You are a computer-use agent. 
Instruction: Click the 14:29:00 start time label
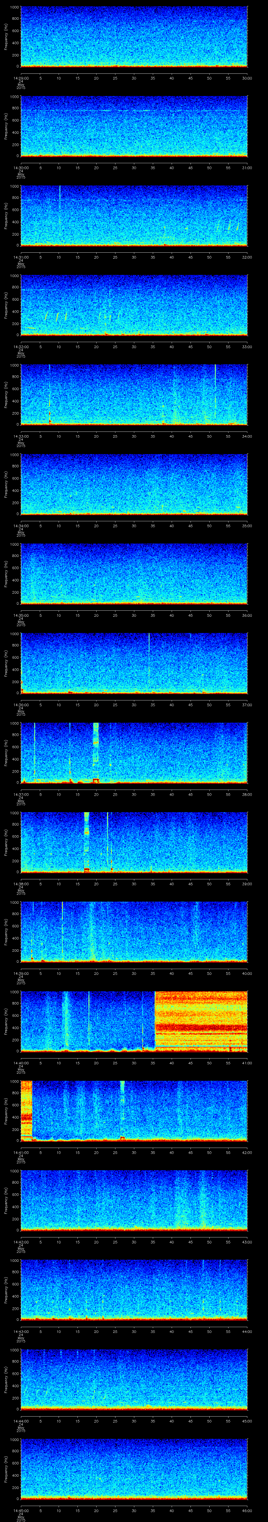click(21, 78)
